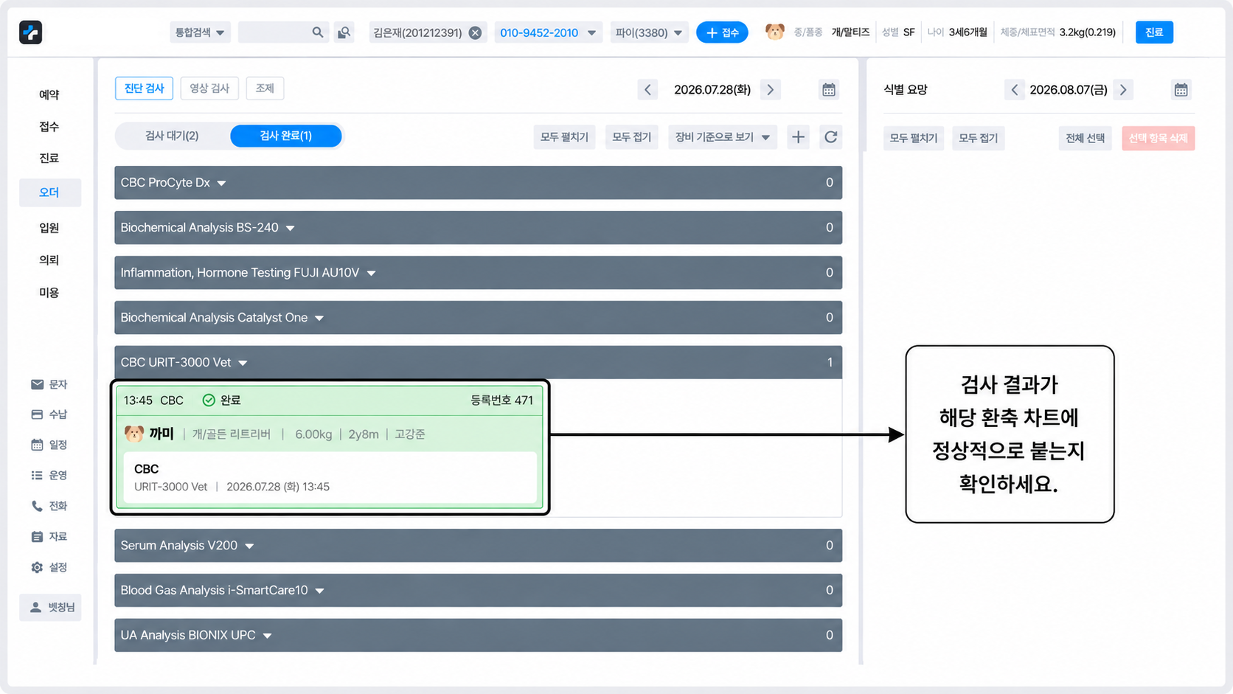Click the refresh icon
Screen dimensions: 1233x694
pyautogui.click(x=831, y=137)
